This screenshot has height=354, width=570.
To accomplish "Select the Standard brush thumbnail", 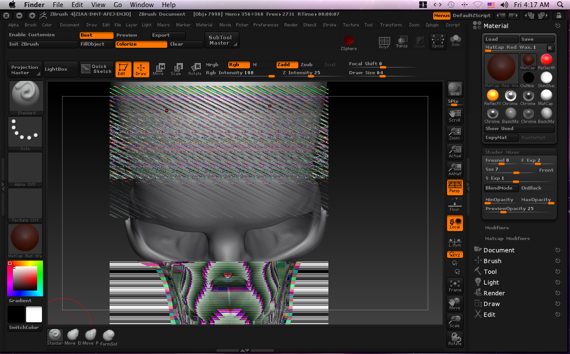I will coord(26,96).
